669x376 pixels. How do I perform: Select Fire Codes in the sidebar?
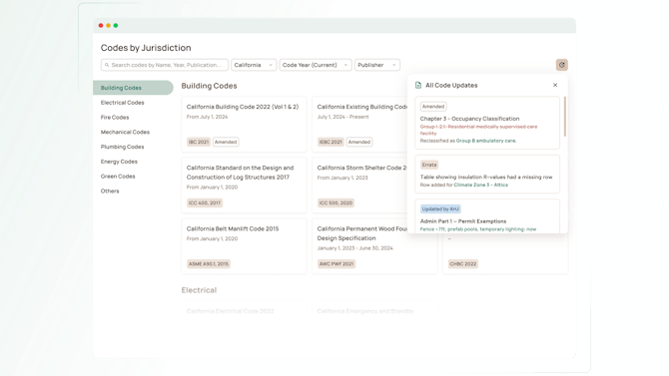tap(115, 118)
